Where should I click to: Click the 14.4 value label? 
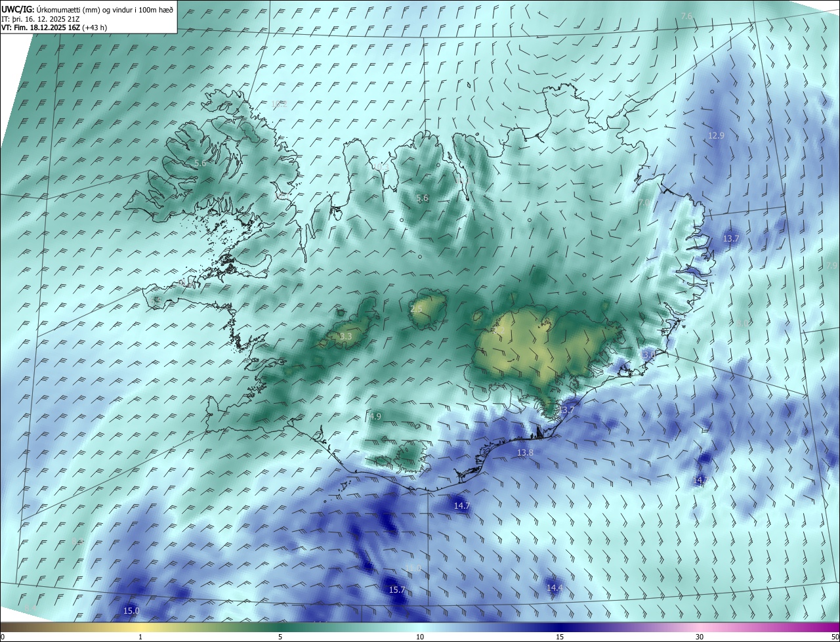555,588
